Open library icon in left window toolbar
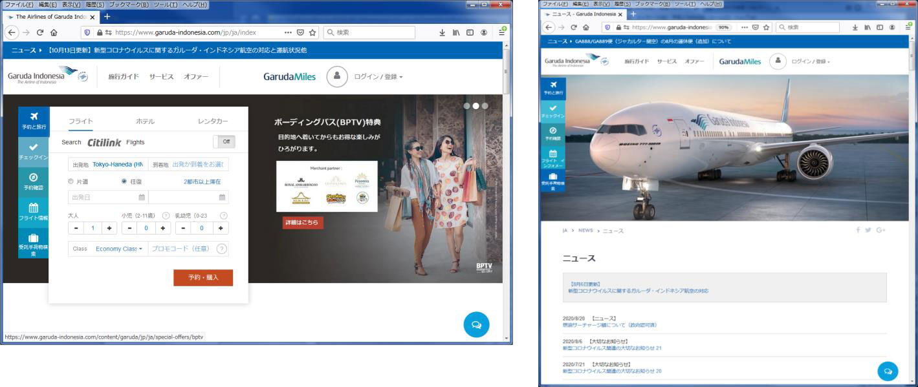 (456, 32)
